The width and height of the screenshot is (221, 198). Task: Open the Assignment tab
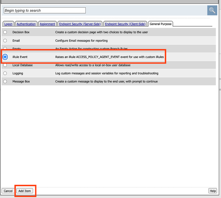tap(47, 24)
